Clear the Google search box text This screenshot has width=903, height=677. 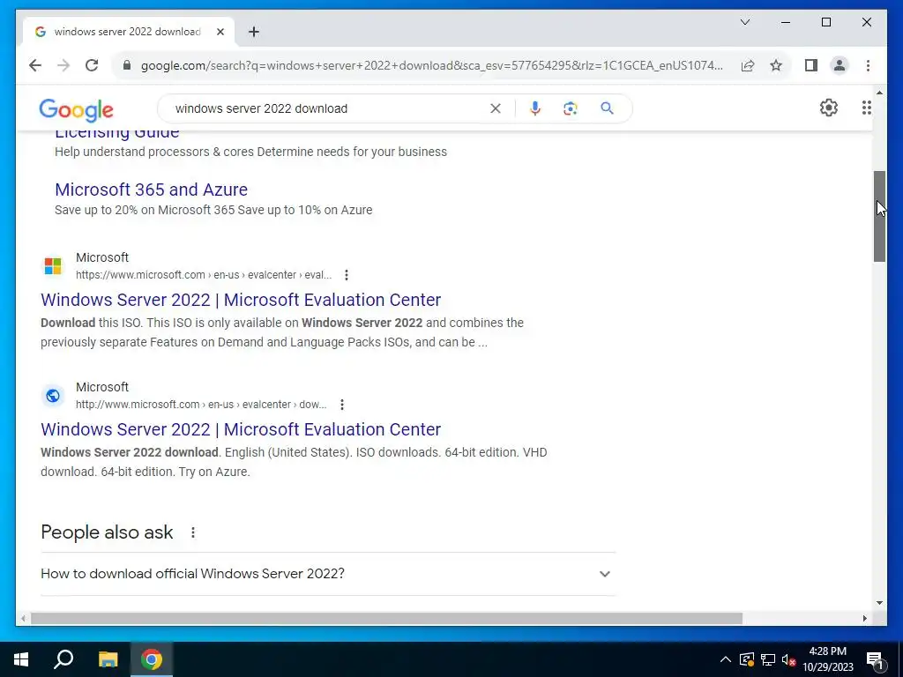(x=496, y=108)
